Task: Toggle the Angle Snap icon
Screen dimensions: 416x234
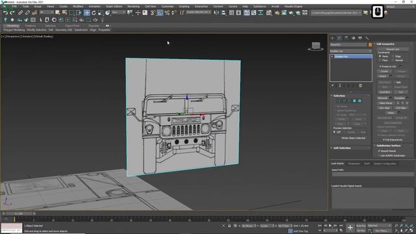Action: (160, 12)
